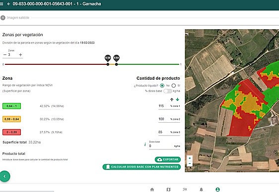Click the round green back chevron button
Screen dimensions: 279x192
click(5, 176)
